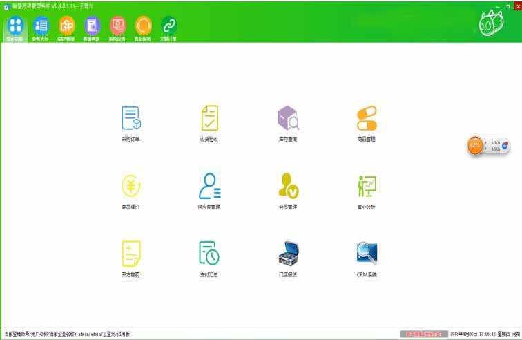Click the 供应商管理 label text

click(209, 207)
